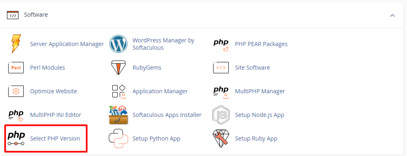Open WordPress Manager by Softaculous link

click(164, 44)
